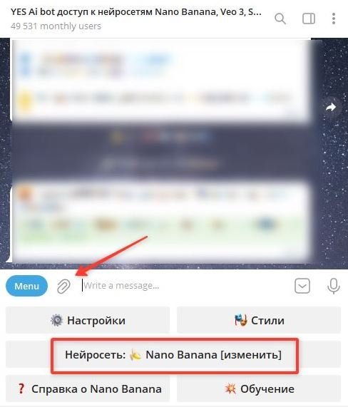Viewport: 348px width, 407px height.
Task: Toggle the right sidebar panel icon
Action: point(309,19)
